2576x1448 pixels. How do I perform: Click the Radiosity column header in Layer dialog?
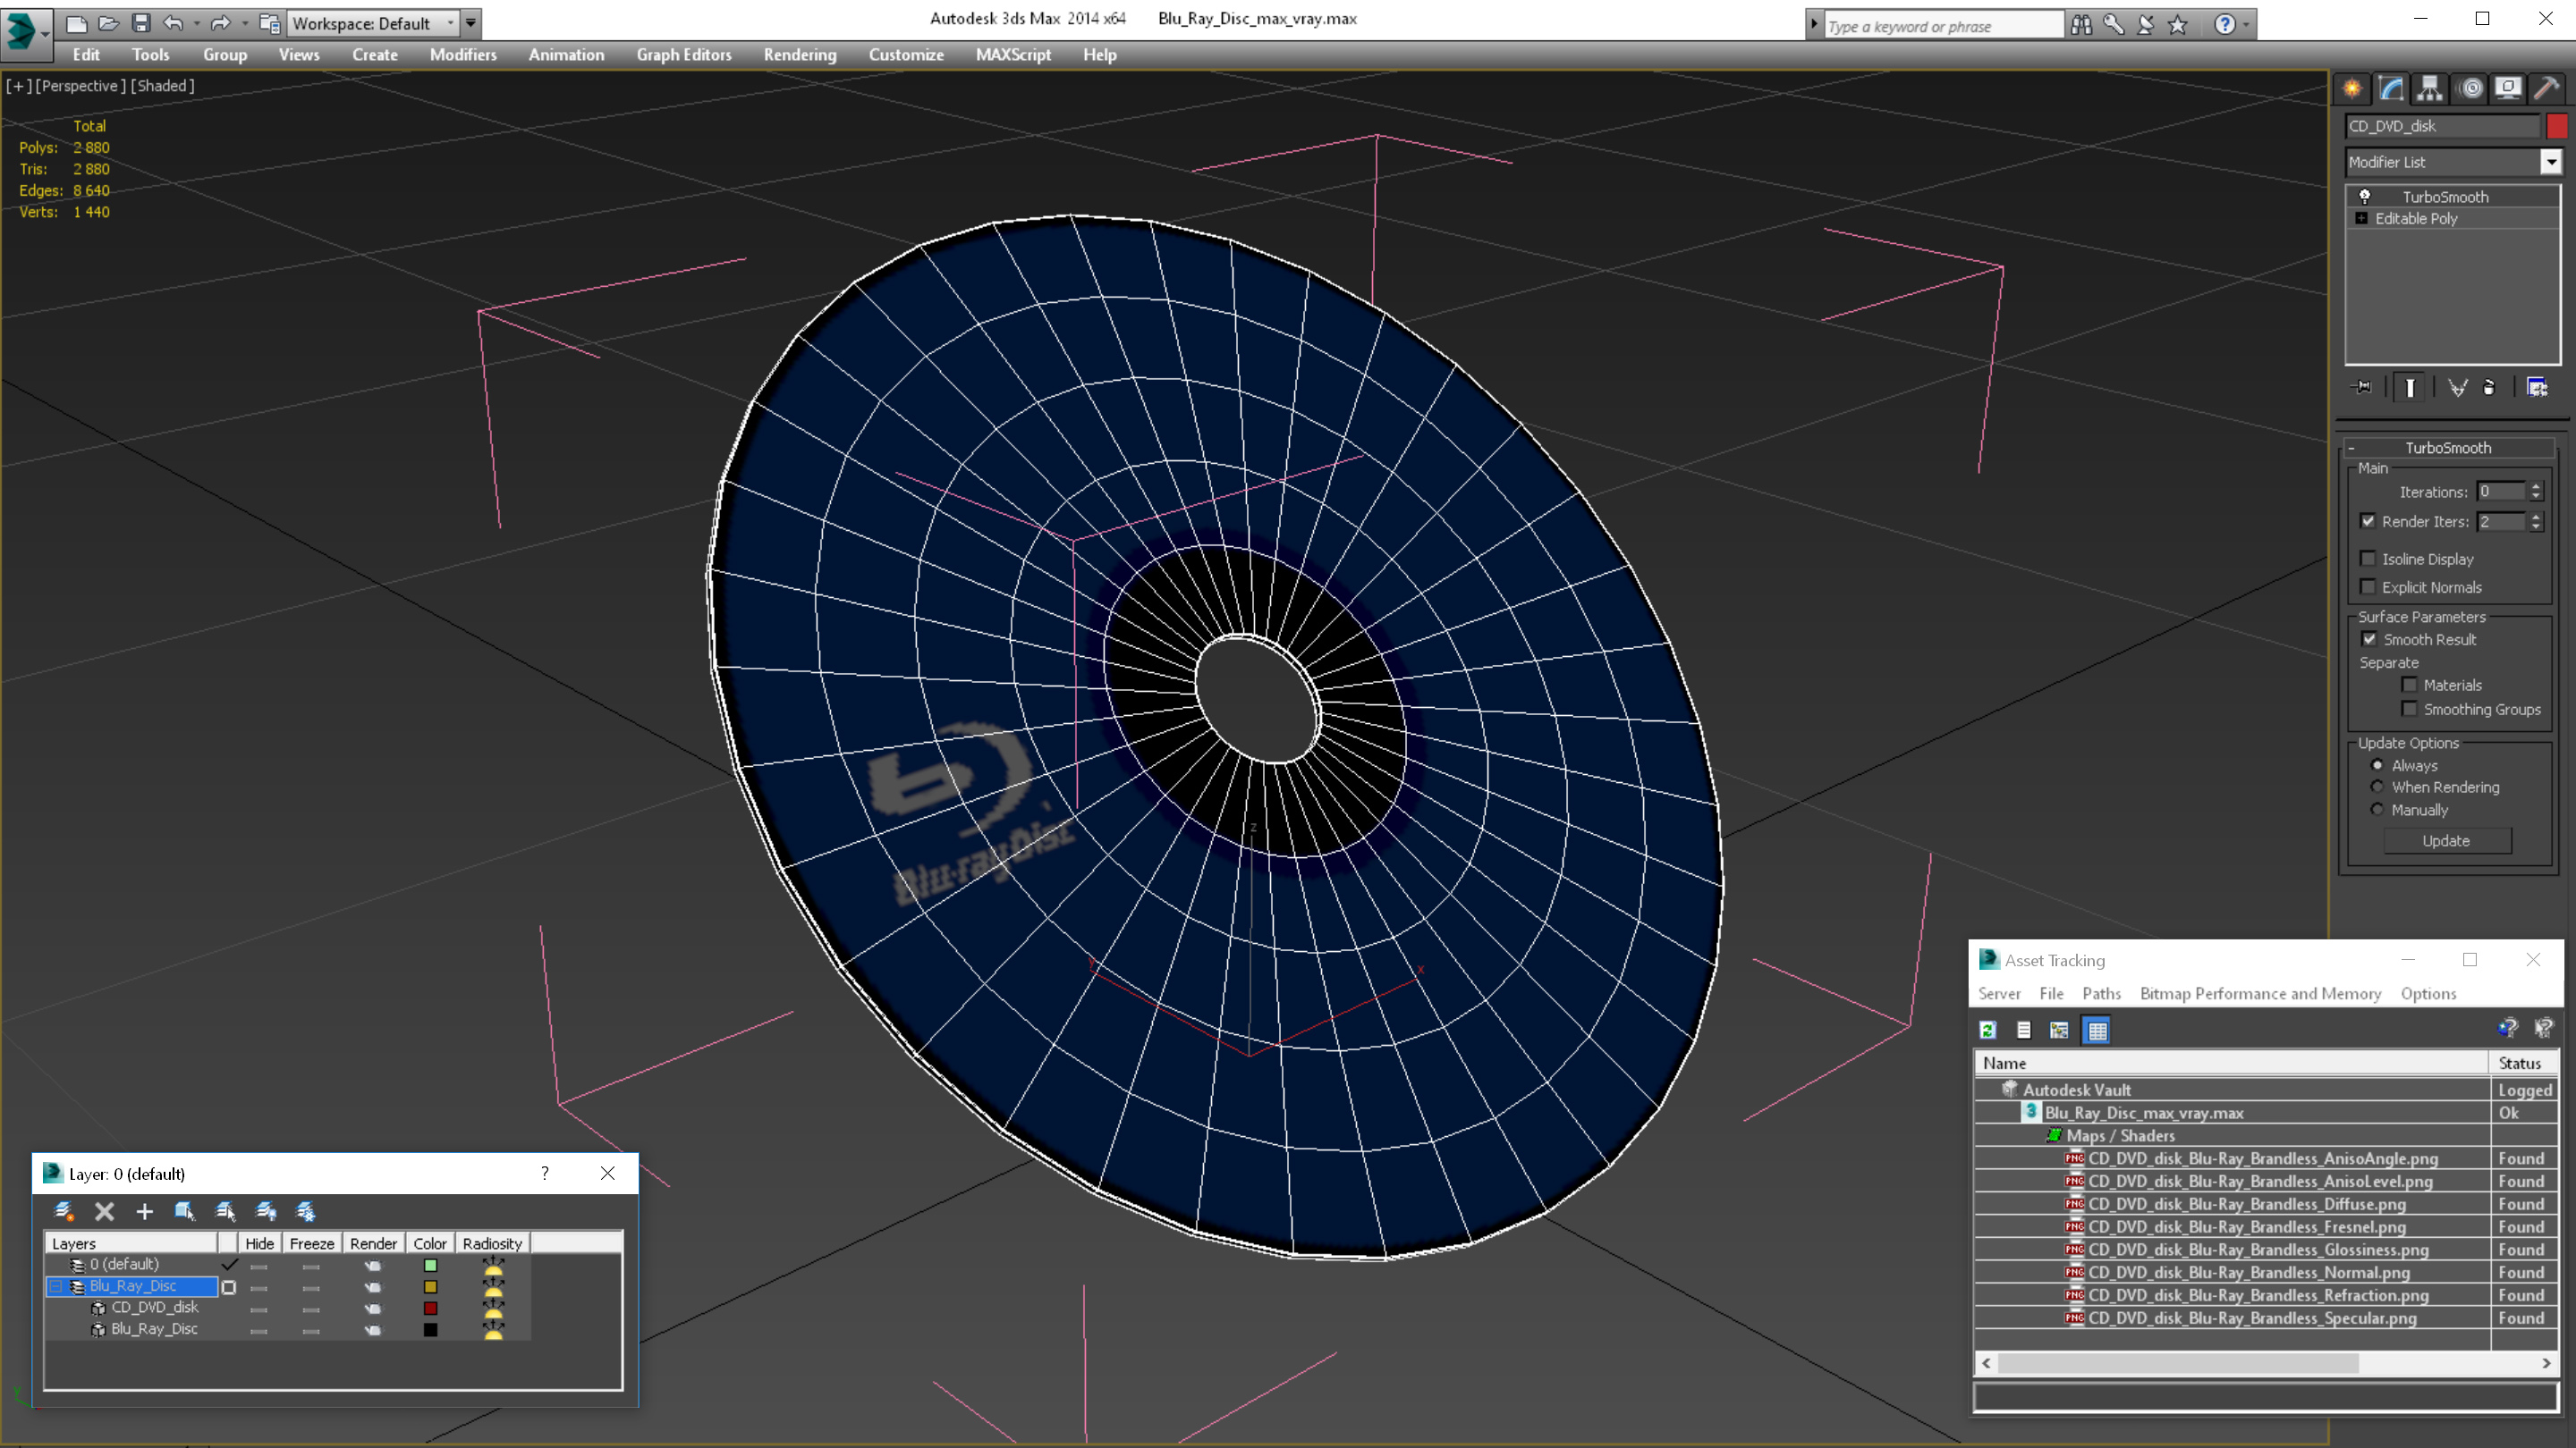[492, 1243]
